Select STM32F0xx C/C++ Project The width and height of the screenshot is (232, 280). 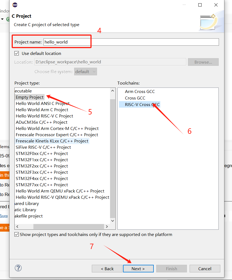tap(42, 154)
